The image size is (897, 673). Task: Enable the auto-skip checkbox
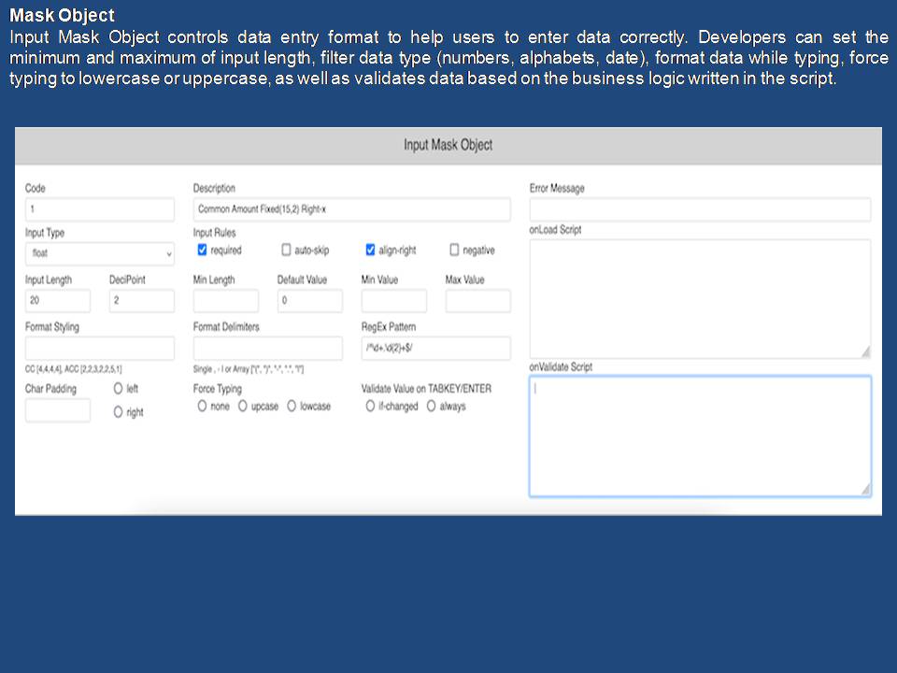(287, 251)
